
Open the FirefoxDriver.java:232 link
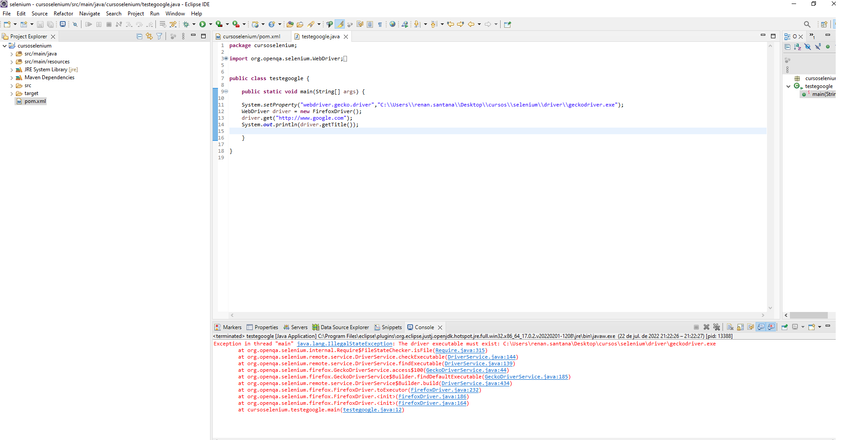[445, 390]
